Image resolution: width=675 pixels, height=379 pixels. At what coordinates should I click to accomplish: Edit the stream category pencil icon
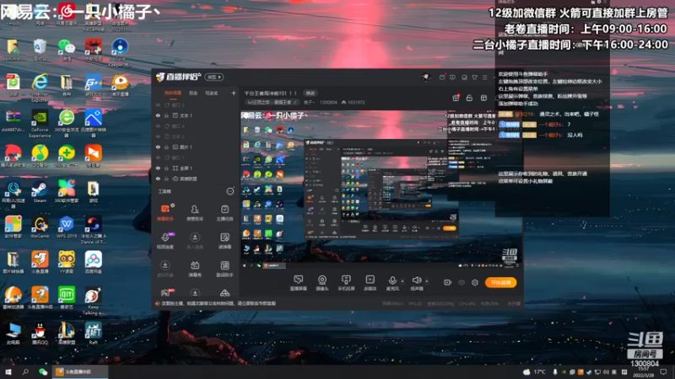pos(295,102)
